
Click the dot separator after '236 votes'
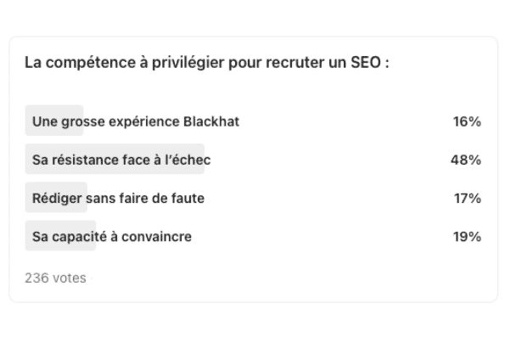pos(91,278)
